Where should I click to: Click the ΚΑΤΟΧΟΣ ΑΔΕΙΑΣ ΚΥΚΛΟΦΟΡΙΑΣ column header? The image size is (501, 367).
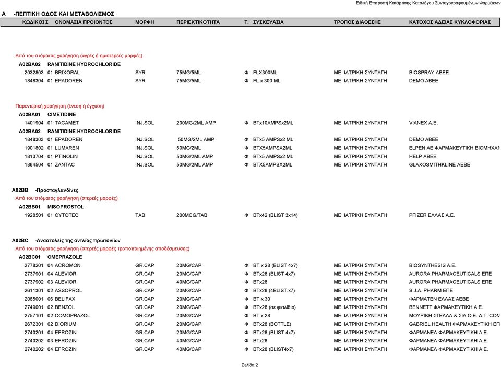click(450, 22)
